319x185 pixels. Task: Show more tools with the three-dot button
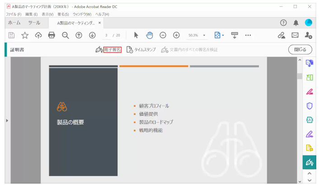pyautogui.click(x=248, y=35)
